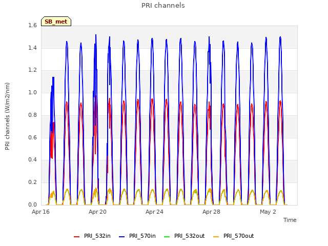The image size is (328, 246).
Task: Click the Time x-axis label
Action: [290, 220]
